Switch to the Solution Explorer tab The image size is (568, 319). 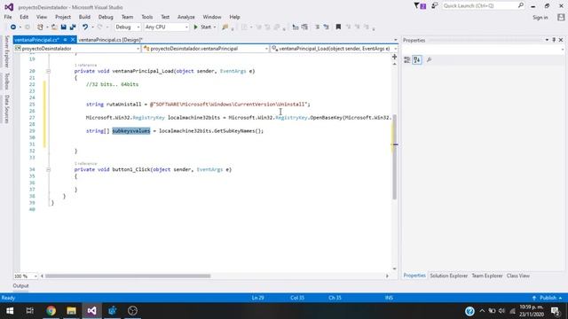pos(448,276)
